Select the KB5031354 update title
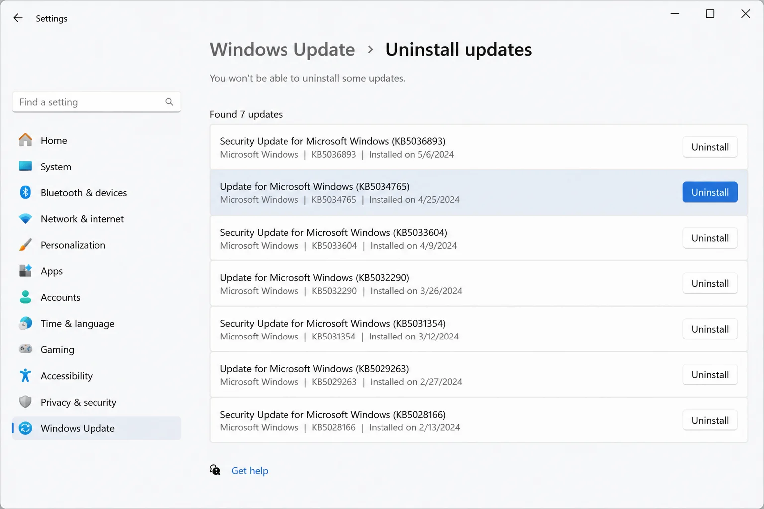 [x=332, y=323]
